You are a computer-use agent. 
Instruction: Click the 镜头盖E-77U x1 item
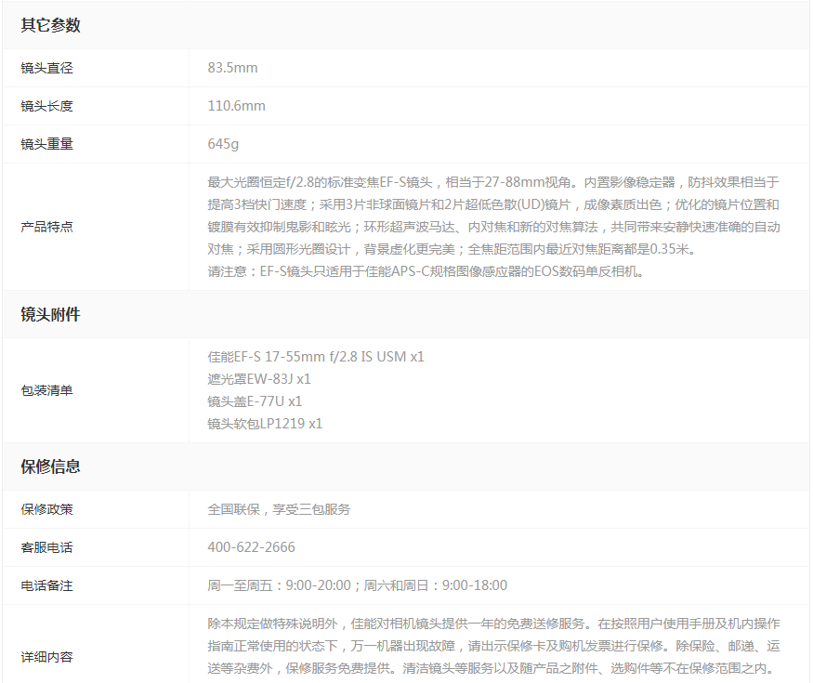pos(255,401)
